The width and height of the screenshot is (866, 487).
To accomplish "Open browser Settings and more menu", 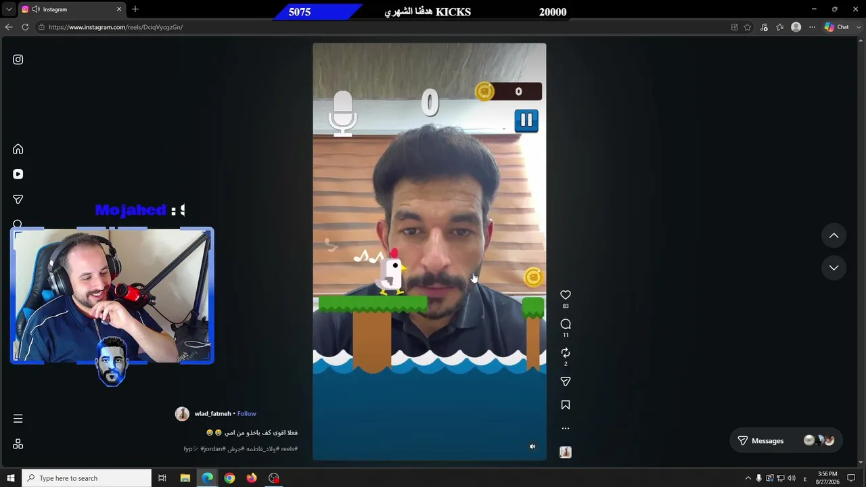I will [x=813, y=27].
